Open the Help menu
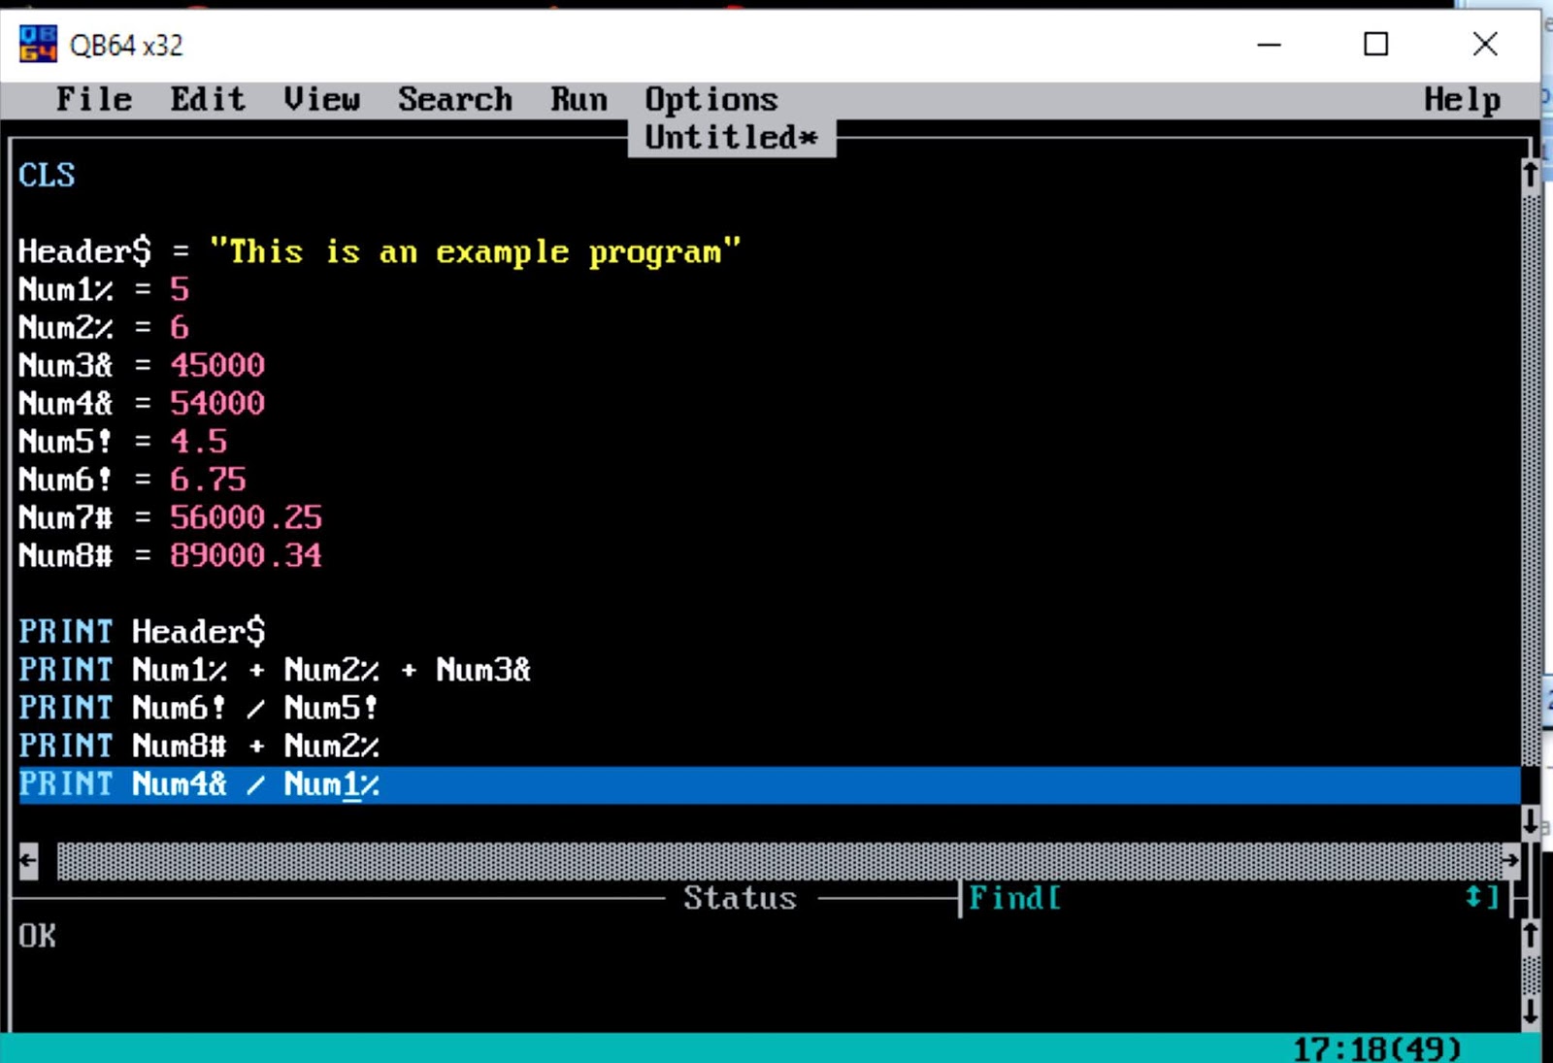The width and height of the screenshot is (1553, 1063). pos(1462,98)
